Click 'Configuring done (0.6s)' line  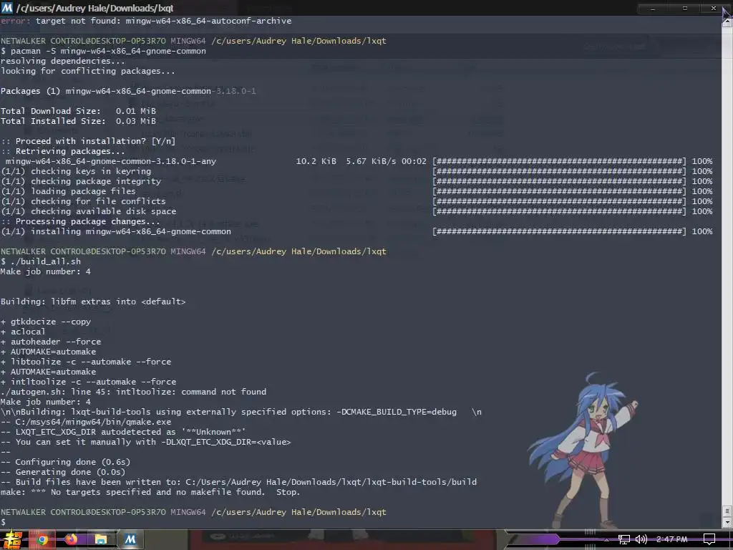point(65,462)
